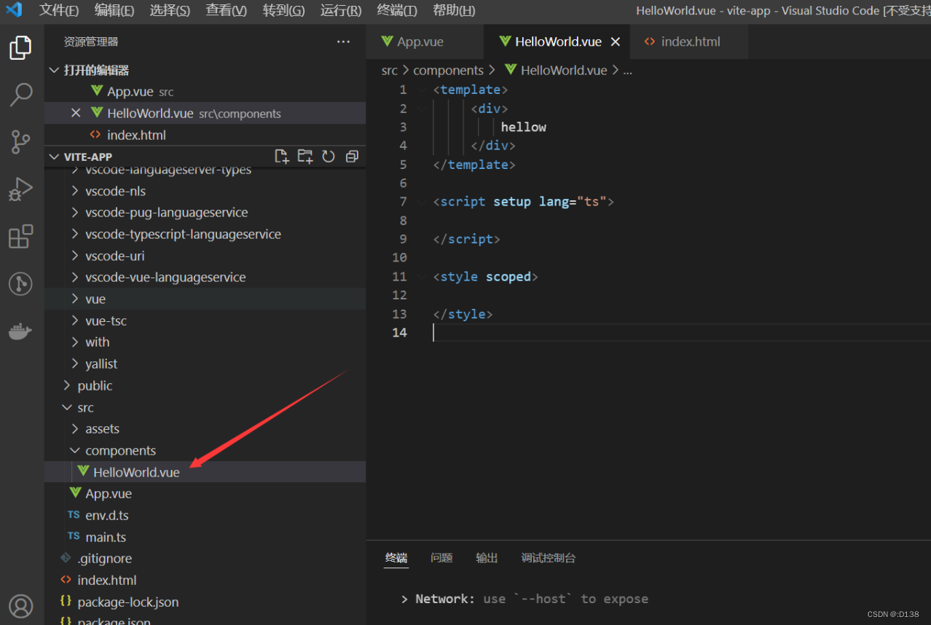This screenshot has width=931, height=625.
Task: Open the 转到 menu
Action: click(x=283, y=10)
